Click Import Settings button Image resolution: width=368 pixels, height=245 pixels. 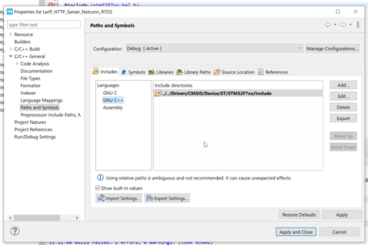point(119,198)
